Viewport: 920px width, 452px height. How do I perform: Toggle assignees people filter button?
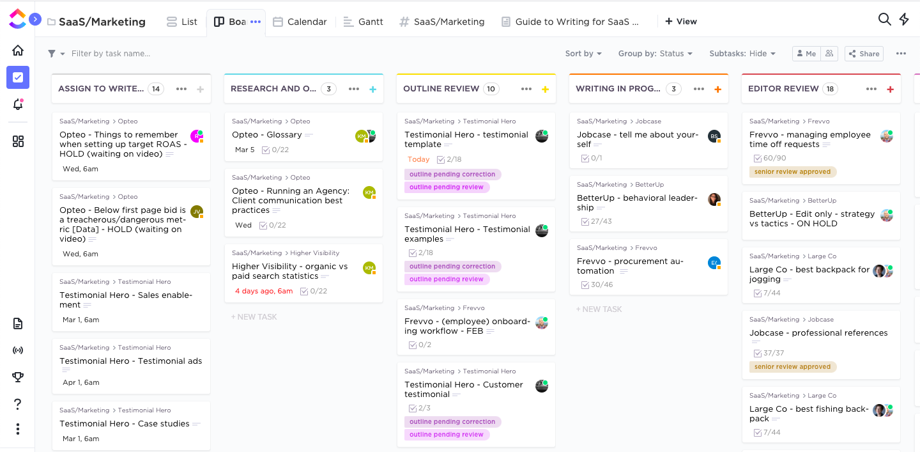point(829,54)
